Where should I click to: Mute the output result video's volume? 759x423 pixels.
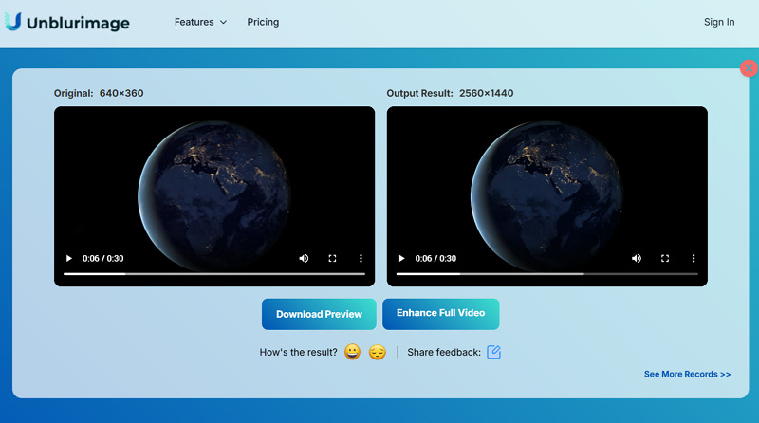[x=637, y=258]
